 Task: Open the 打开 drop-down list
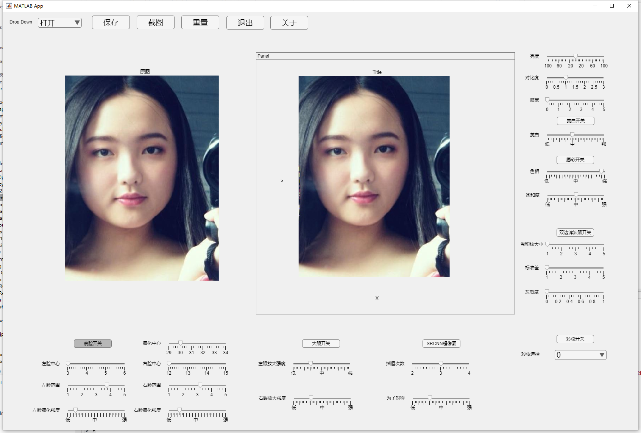click(x=60, y=23)
